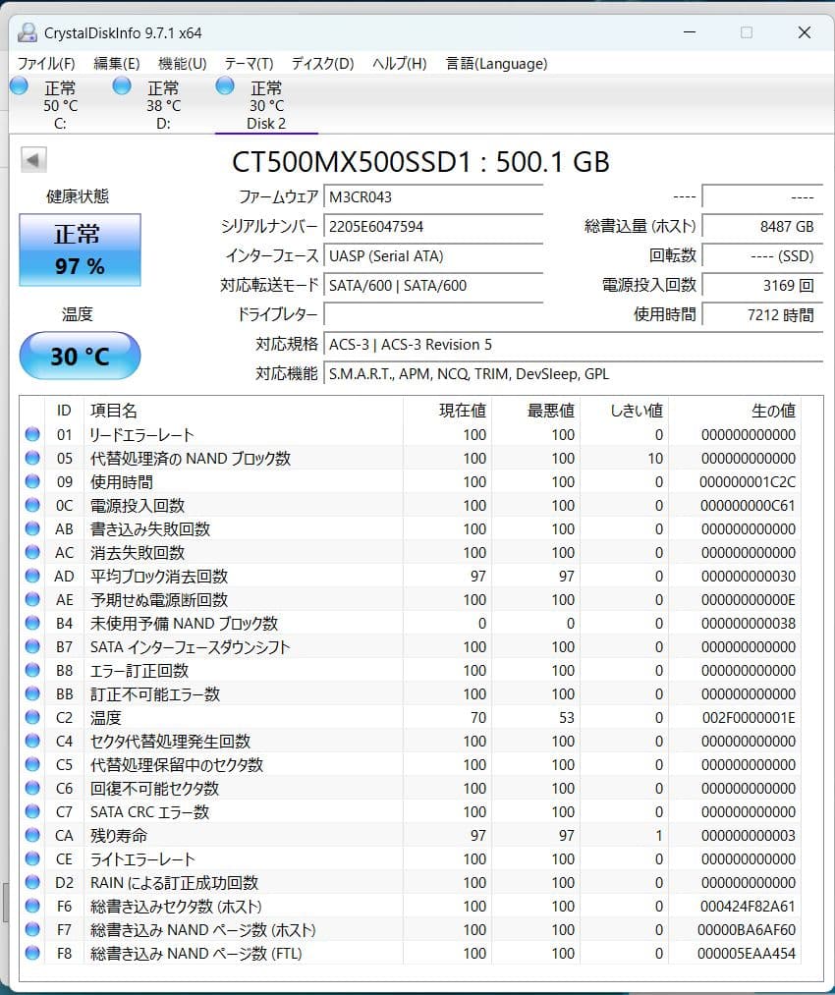
Task: Click power on count value 3169 回
Action: [762, 286]
